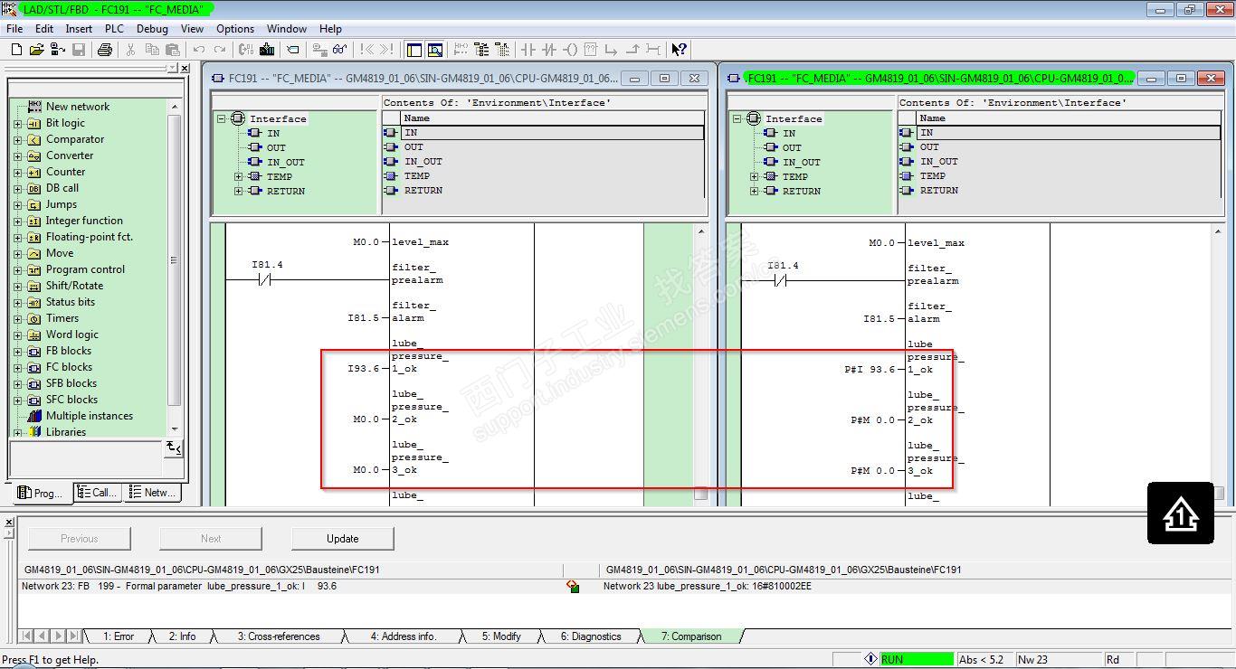Screen dimensions: 1236x669
Task: Expand the Bit logic folder
Action: [17, 124]
